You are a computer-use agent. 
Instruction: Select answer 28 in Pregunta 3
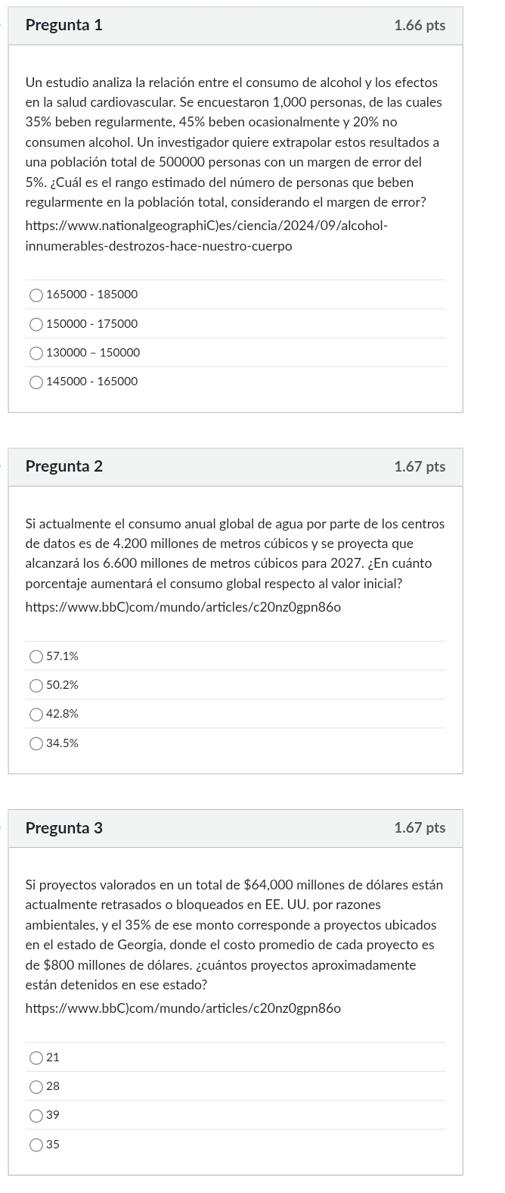[x=36, y=1086]
